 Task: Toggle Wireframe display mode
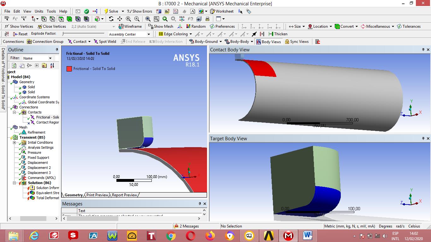pyautogui.click(x=130, y=26)
